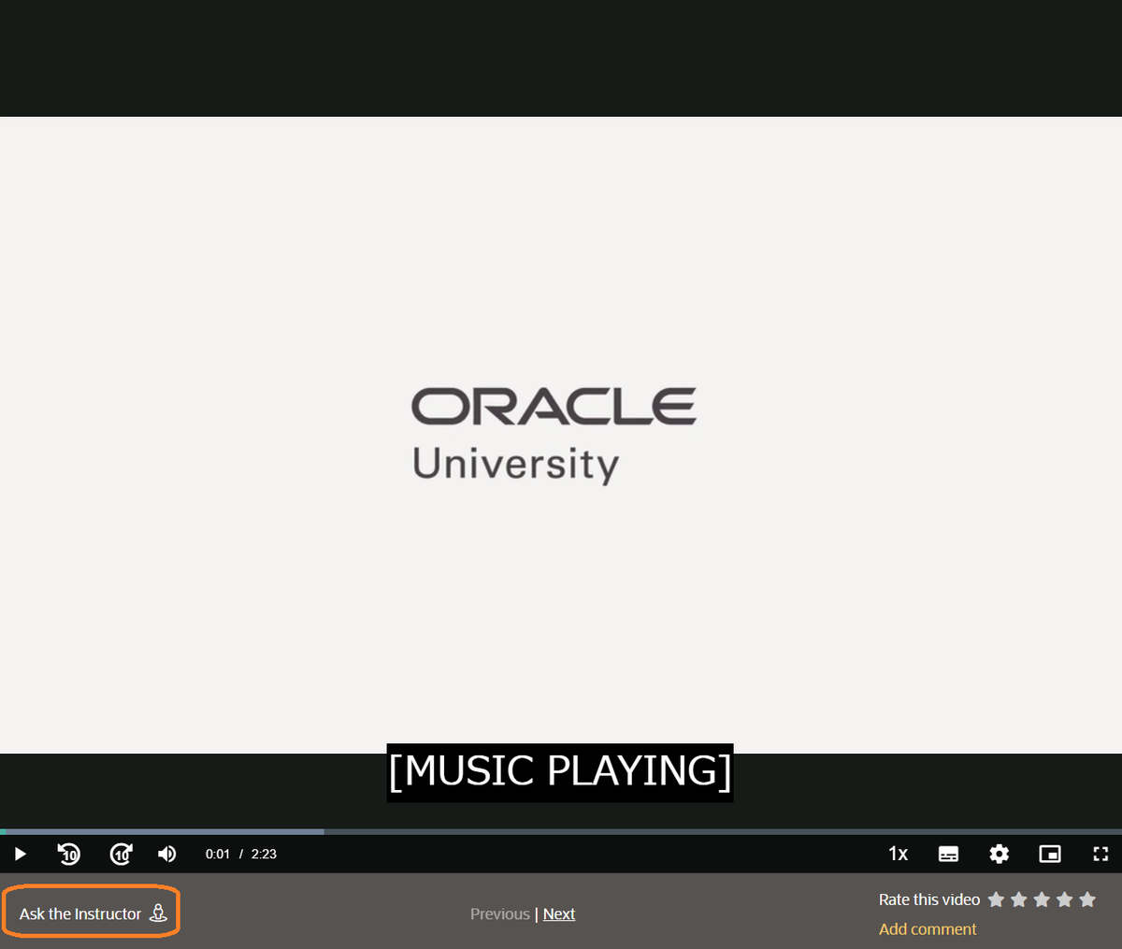Click the 0:01 elapsed time display
Viewport: 1122px width, 949px height.
tap(217, 854)
